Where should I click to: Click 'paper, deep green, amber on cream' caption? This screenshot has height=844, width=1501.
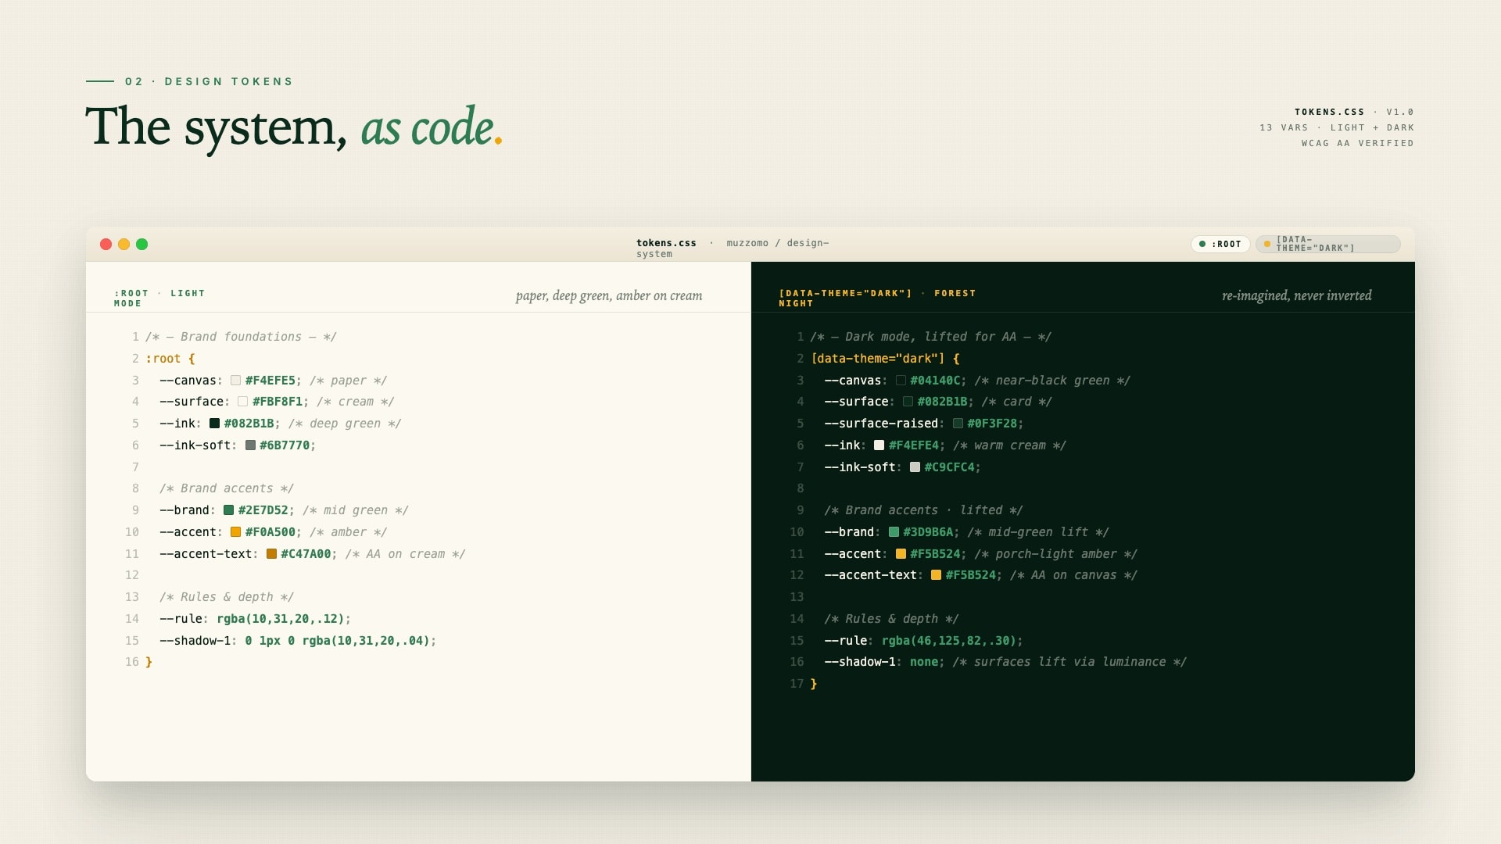click(609, 295)
